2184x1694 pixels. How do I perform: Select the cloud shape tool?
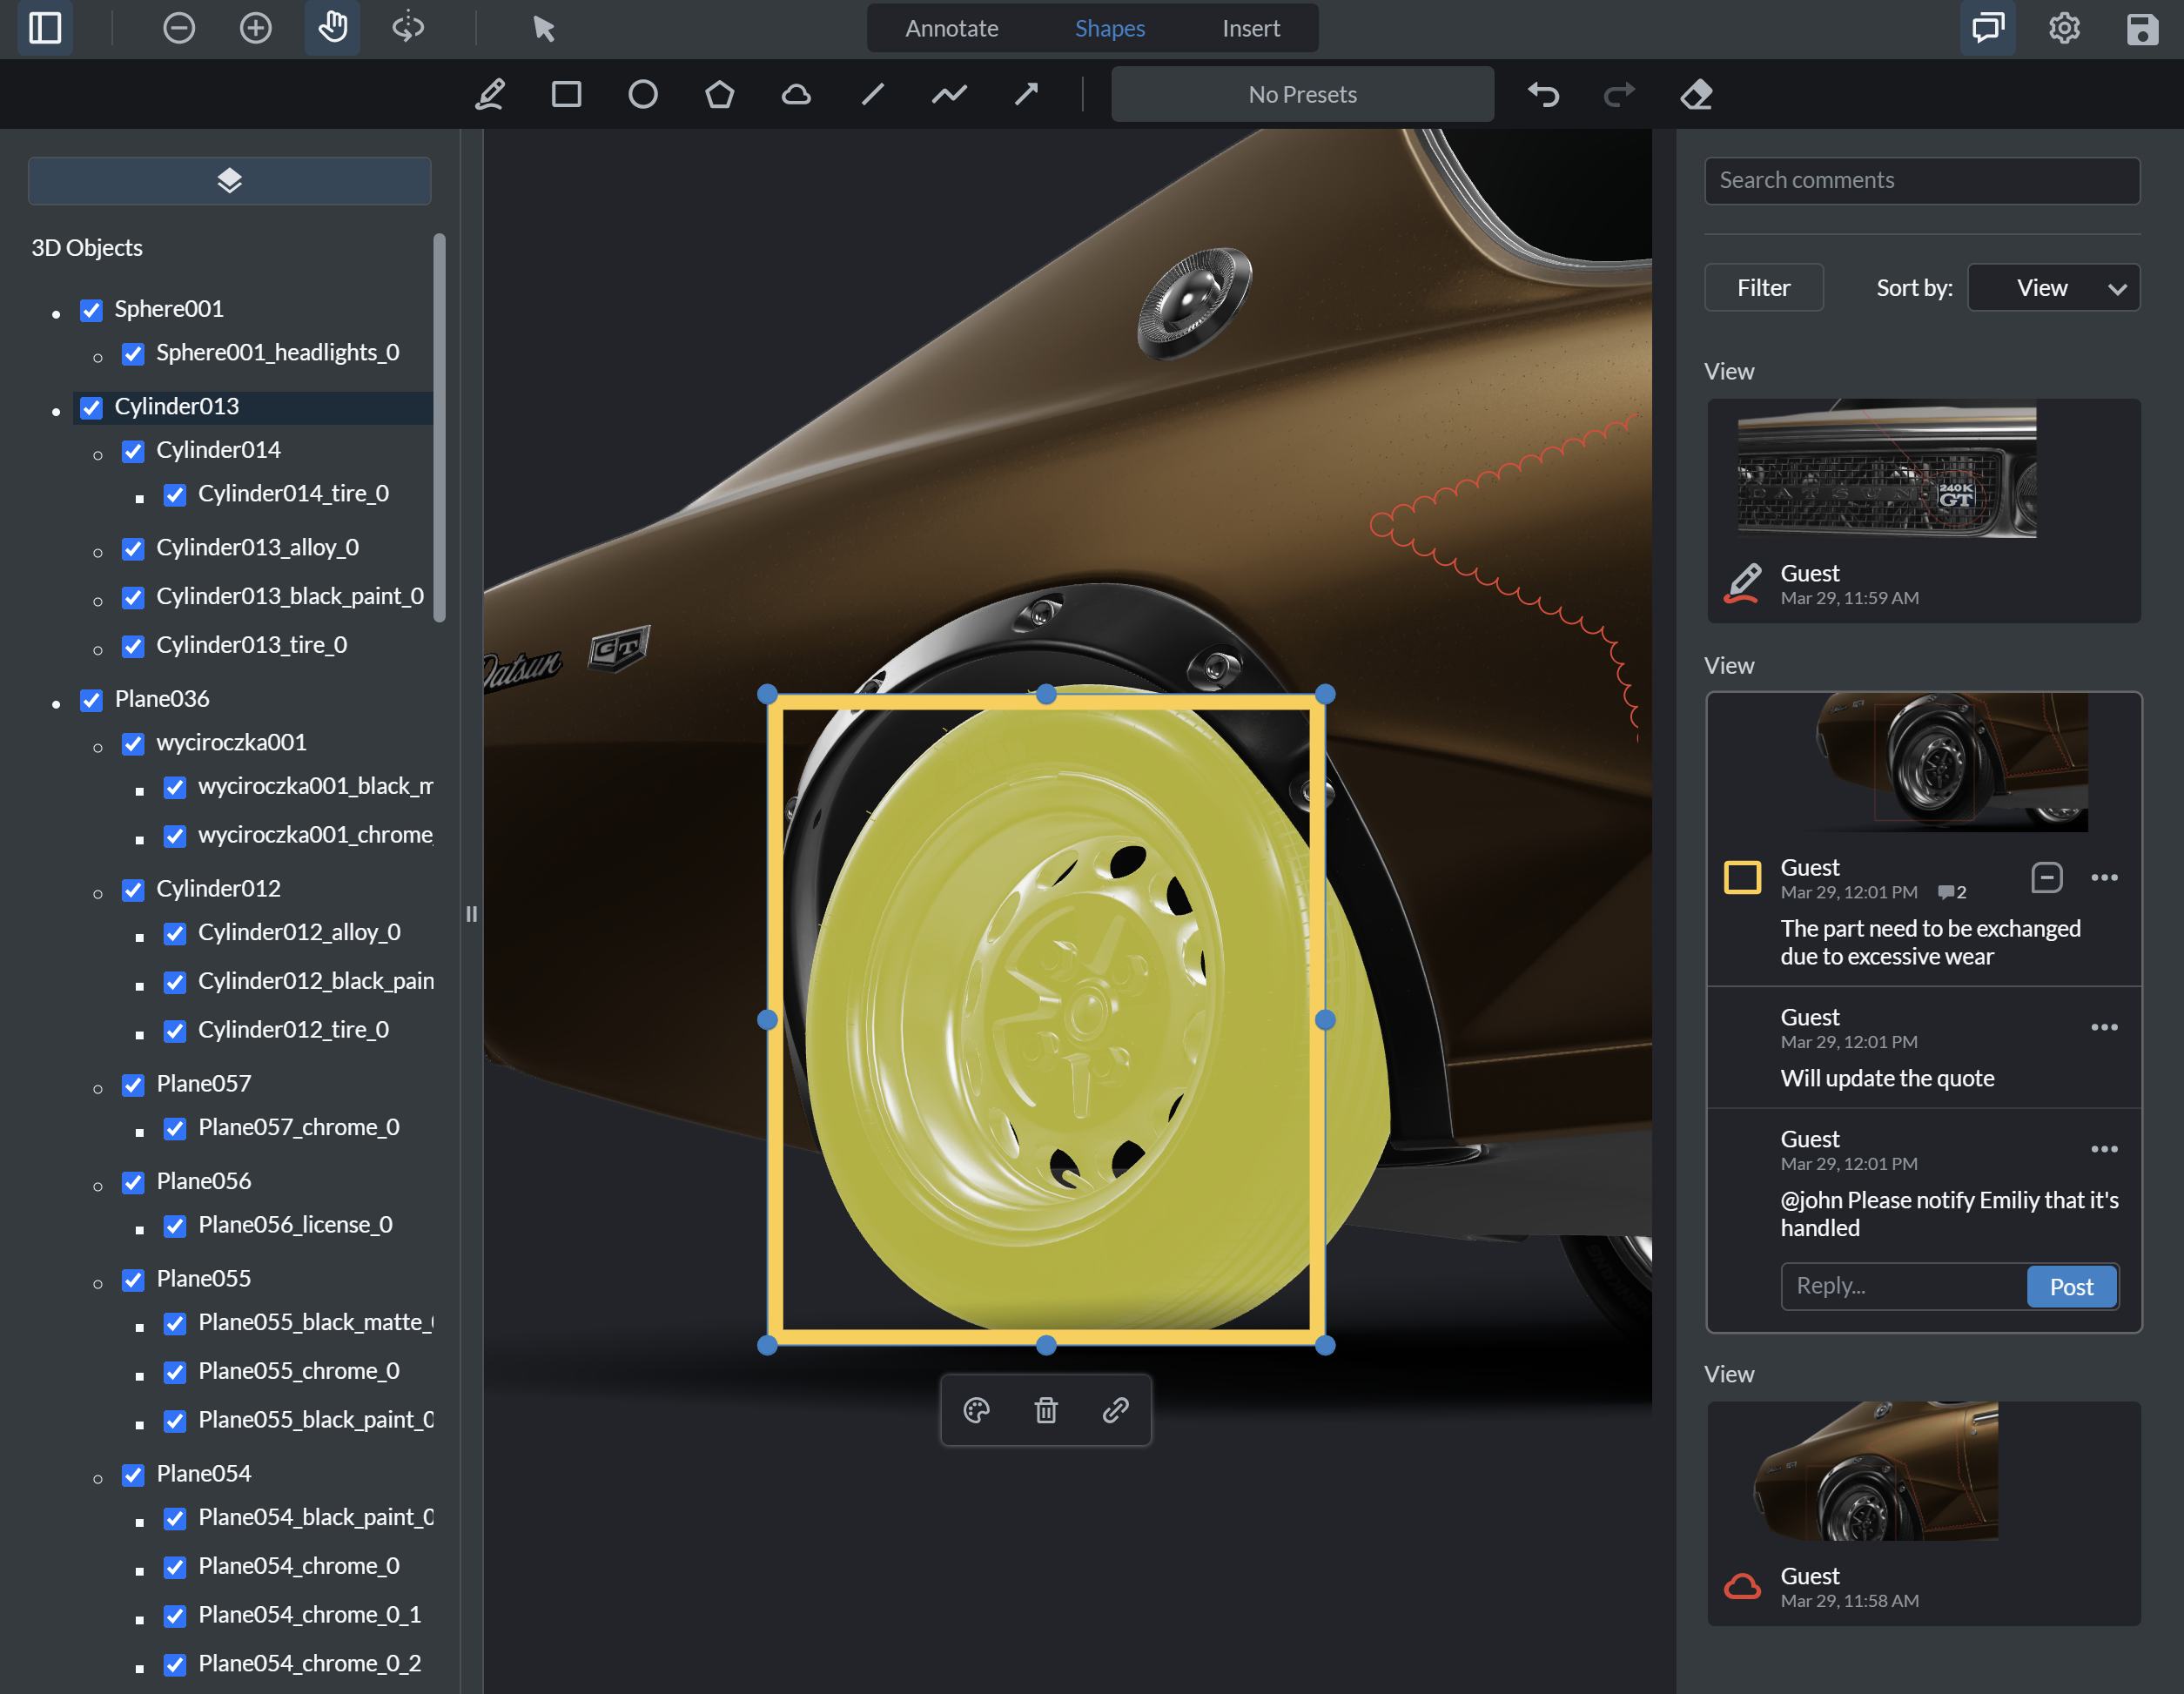point(796,95)
